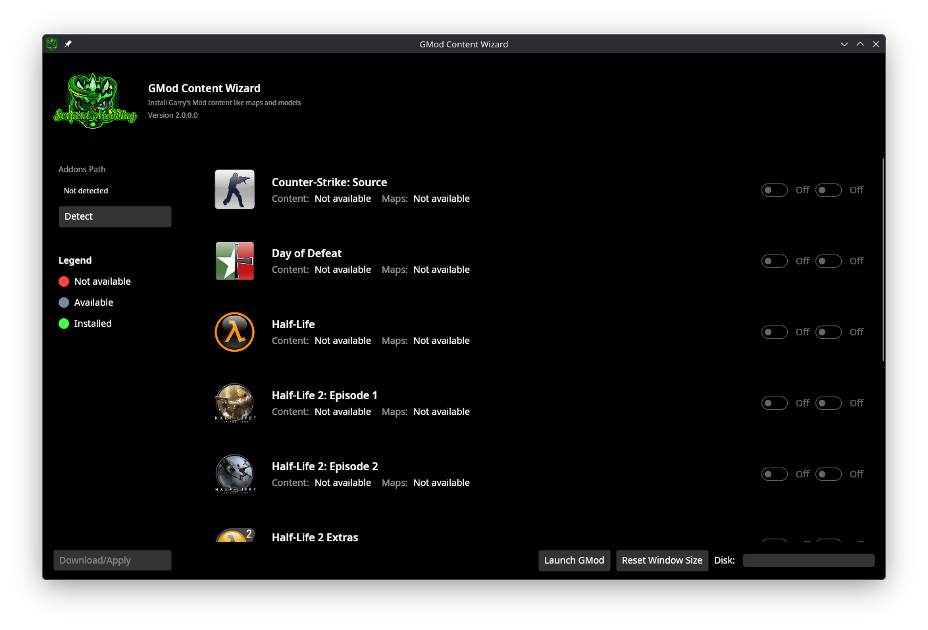Click the Half-Life lambda icon
This screenshot has height=630, width=928.
[235, 331]
